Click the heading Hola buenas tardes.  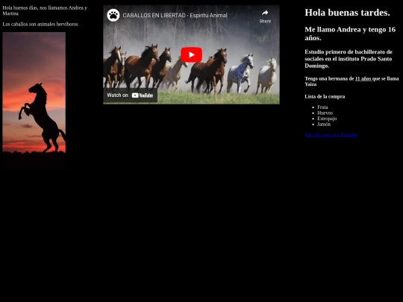(x=347, y=13)
